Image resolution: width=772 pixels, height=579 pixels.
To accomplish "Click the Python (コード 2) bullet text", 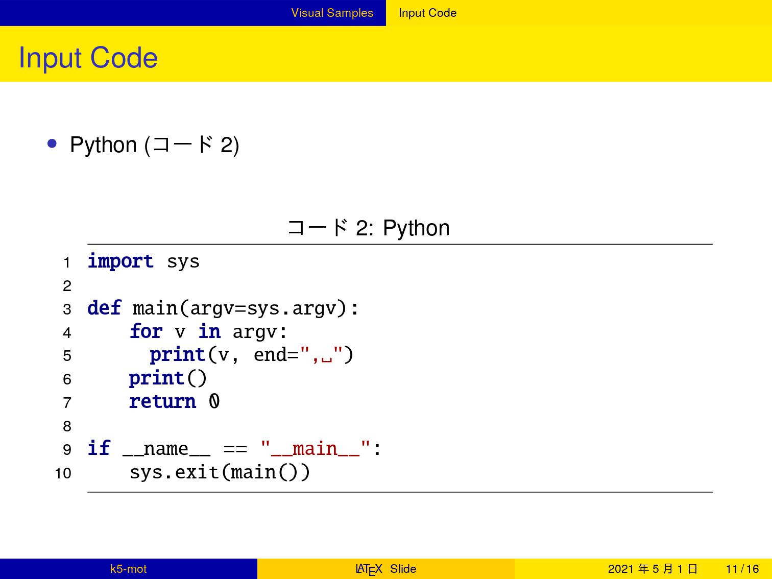I will pyautogui.click(x=154, y=145).
